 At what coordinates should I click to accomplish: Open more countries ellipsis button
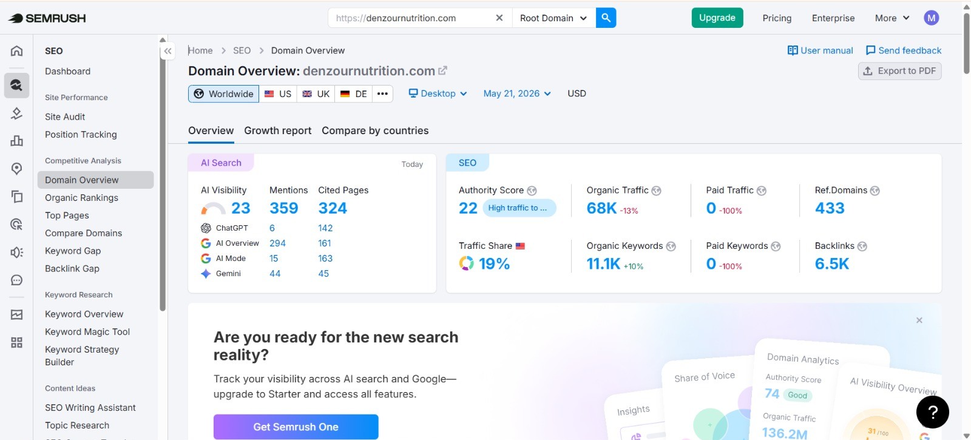coord(382,93)
